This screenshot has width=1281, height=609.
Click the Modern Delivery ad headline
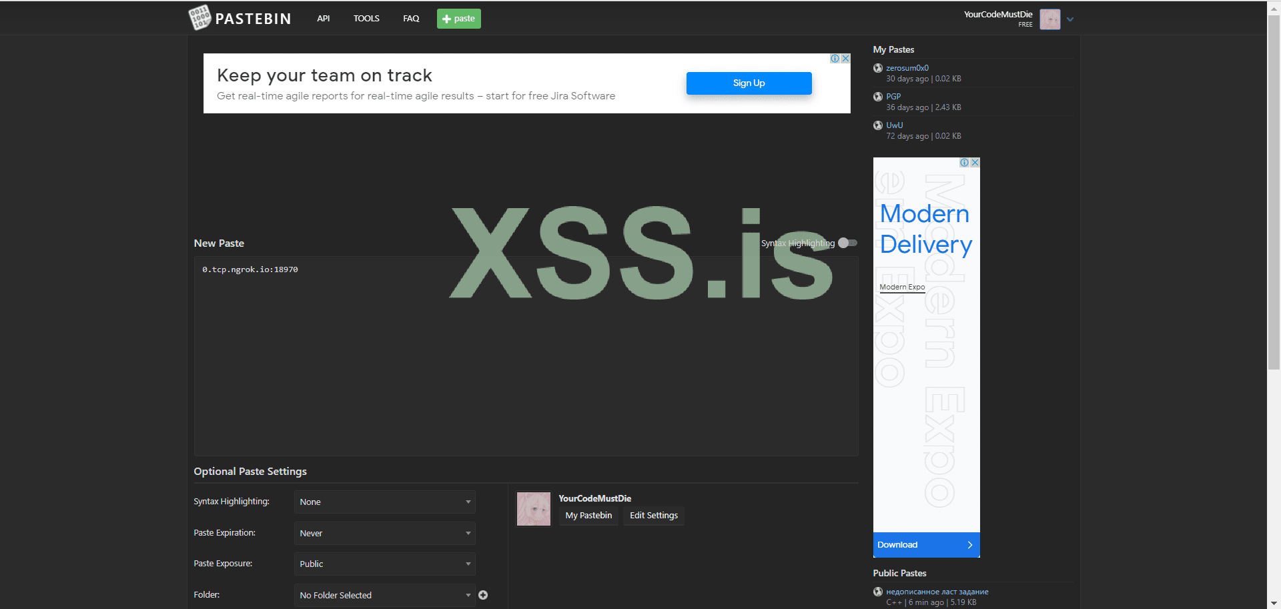pyautogui.click(x=926, y=229)
